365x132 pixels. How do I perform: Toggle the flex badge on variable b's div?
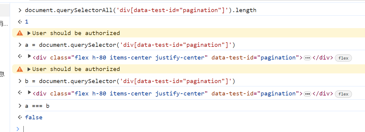pos(343,94)
